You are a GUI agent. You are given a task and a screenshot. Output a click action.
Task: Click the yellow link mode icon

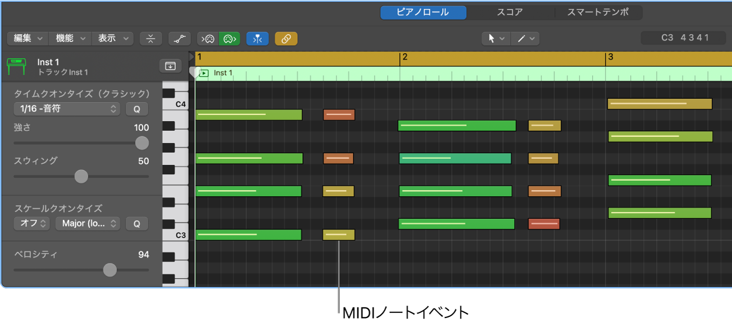tap(286, 39)
